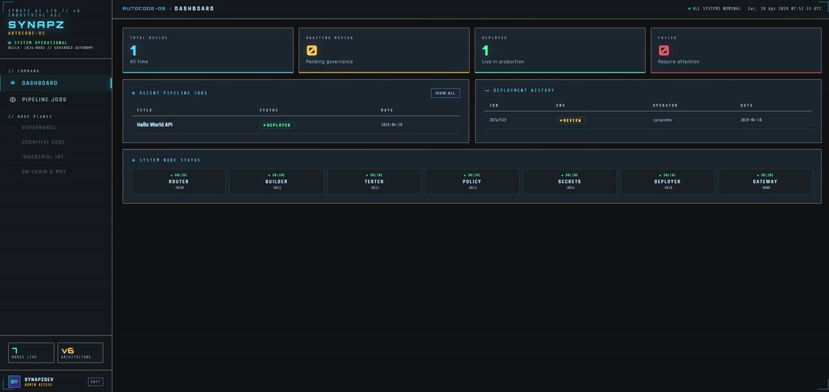Click job ID 267a751f
Image resolution: width=829 pixels, height=392 pixels.
tap(497, 120)
